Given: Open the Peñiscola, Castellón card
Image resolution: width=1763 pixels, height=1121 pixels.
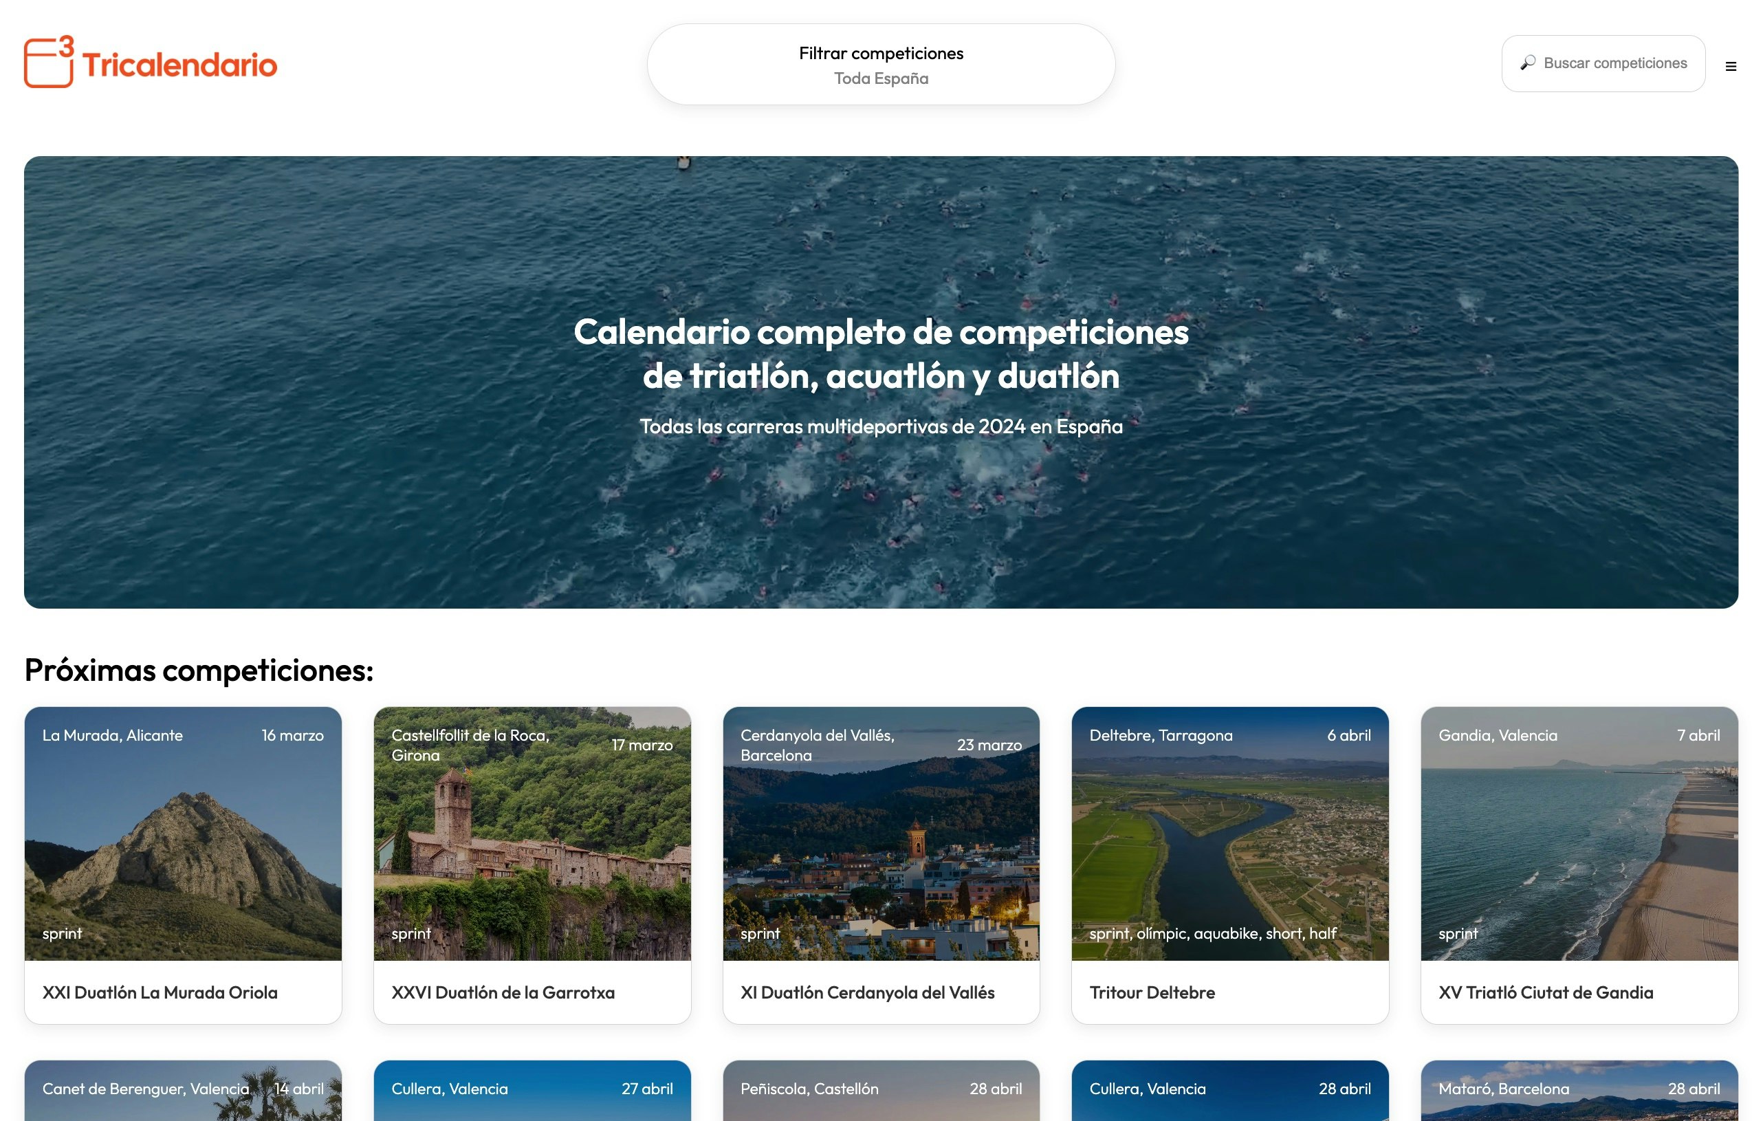Looking at the screenshot, I should (881, 1091).
